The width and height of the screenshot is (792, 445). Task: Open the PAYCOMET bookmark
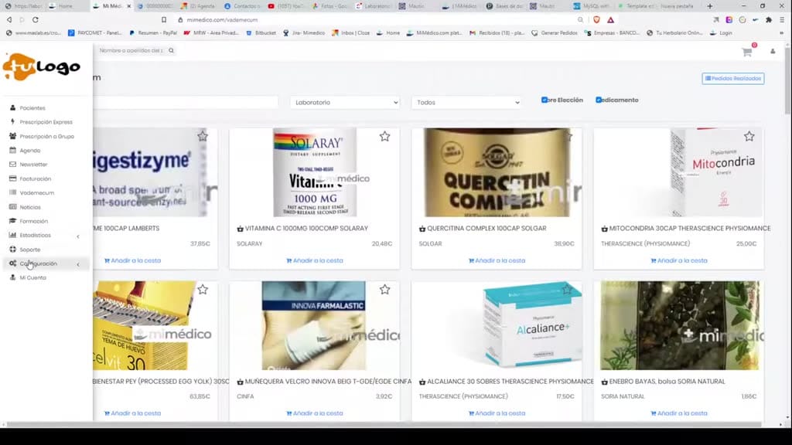coord(95,32)
